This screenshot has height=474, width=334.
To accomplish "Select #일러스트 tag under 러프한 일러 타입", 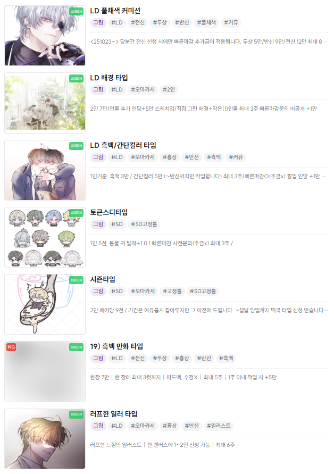I will tap(219, 426).
